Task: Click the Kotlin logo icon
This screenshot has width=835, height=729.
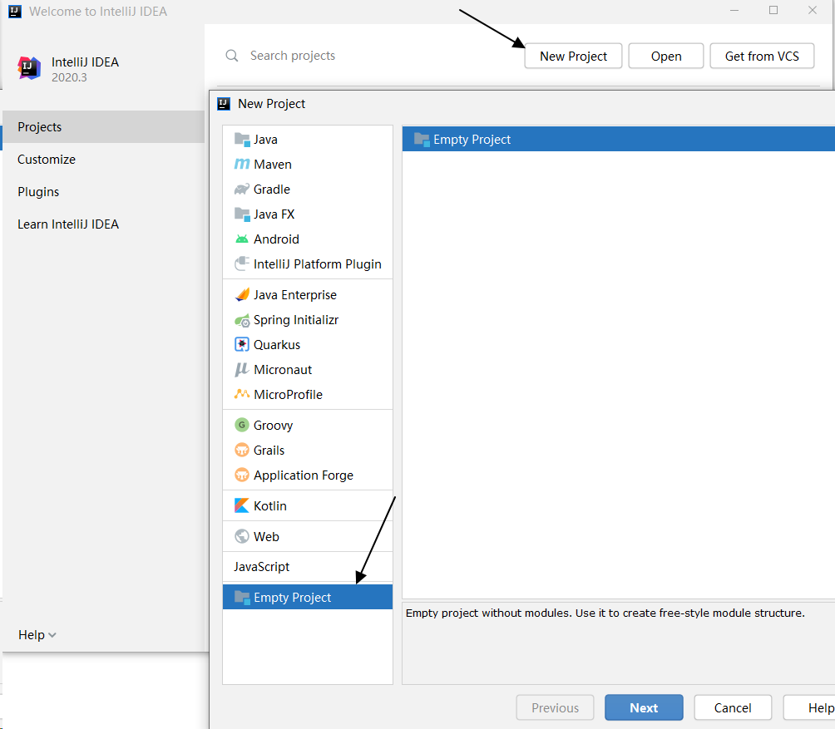Action: point(242,505)
